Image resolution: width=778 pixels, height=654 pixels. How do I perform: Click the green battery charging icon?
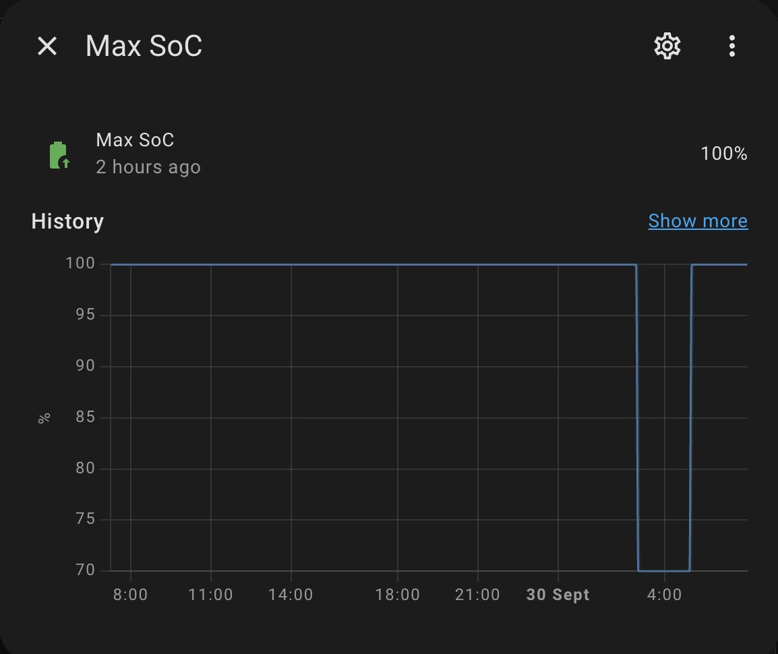[x=59, y=154]
